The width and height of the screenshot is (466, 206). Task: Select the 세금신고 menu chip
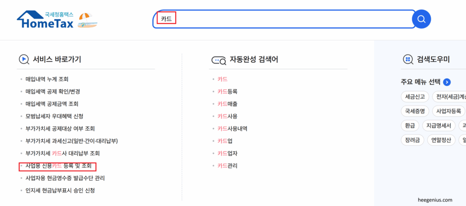[x=414, y=96]
